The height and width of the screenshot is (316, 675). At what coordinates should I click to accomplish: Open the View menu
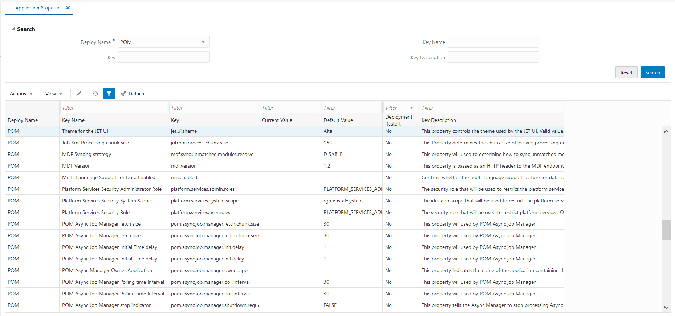point(54,94)
